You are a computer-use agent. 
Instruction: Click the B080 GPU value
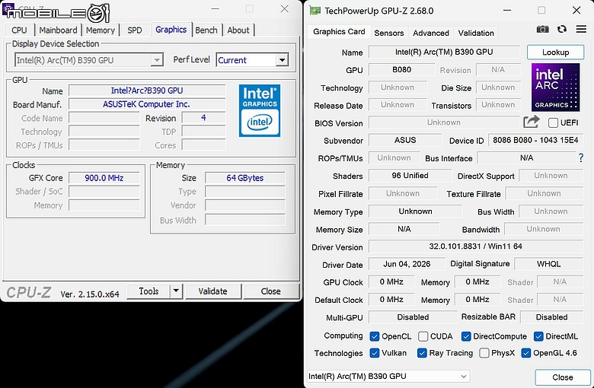click(x=401, y=70)
